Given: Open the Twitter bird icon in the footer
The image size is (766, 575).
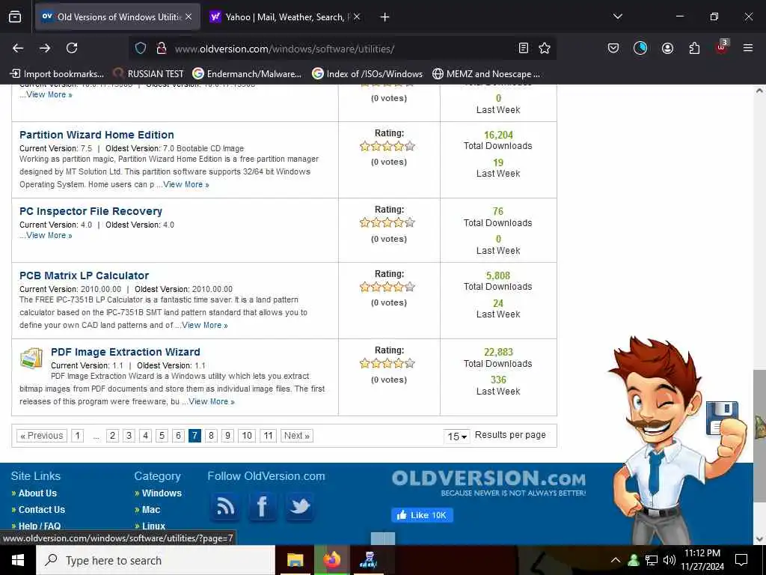Looking at the screenshot, I should [x=299, y=507].
